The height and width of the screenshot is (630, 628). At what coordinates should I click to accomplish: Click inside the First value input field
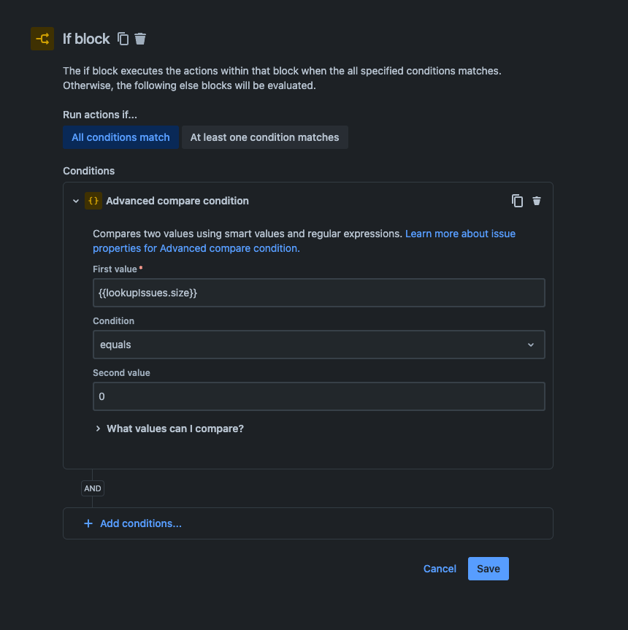[x=319, y=293]
